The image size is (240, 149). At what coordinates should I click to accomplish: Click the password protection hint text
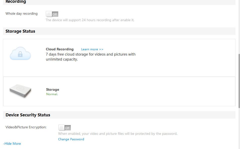118,134
